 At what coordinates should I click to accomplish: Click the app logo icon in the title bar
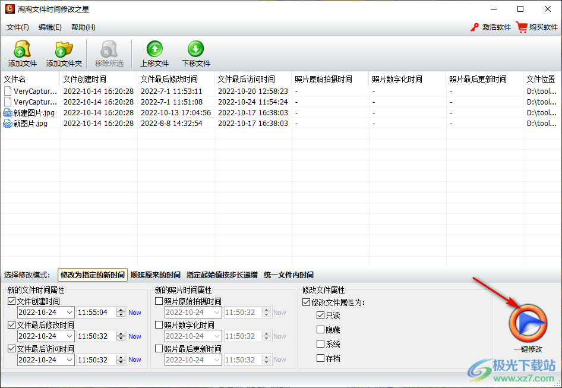(x=10, y=9)
